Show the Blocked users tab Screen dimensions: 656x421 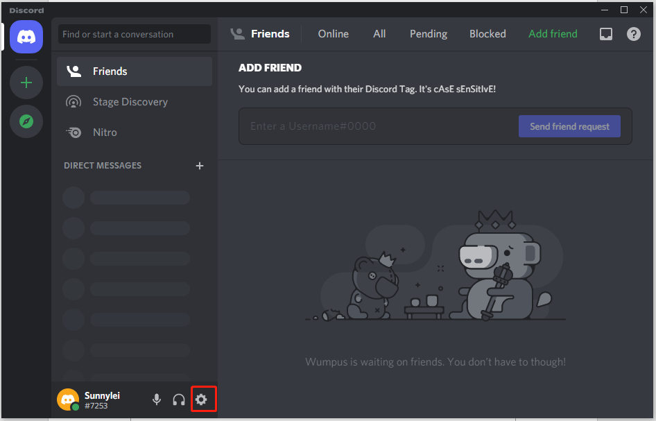pos(487,34)
